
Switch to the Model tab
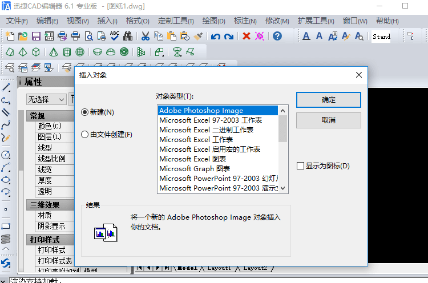(187, 268)
